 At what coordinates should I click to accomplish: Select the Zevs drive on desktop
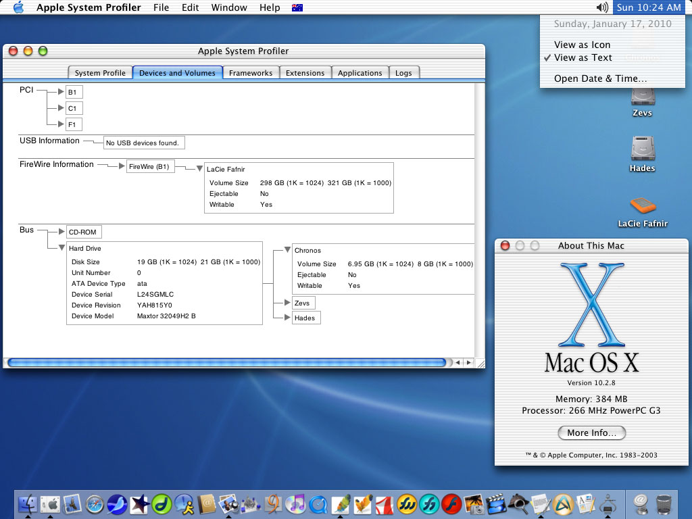point(642,103)
